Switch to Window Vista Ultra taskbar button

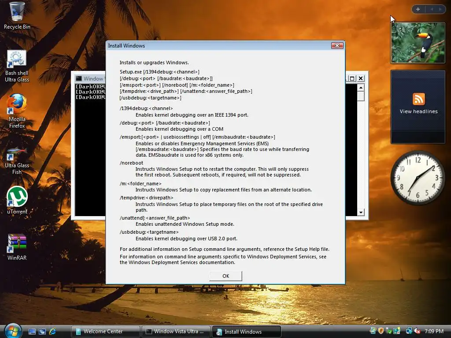tap(176, 331)
